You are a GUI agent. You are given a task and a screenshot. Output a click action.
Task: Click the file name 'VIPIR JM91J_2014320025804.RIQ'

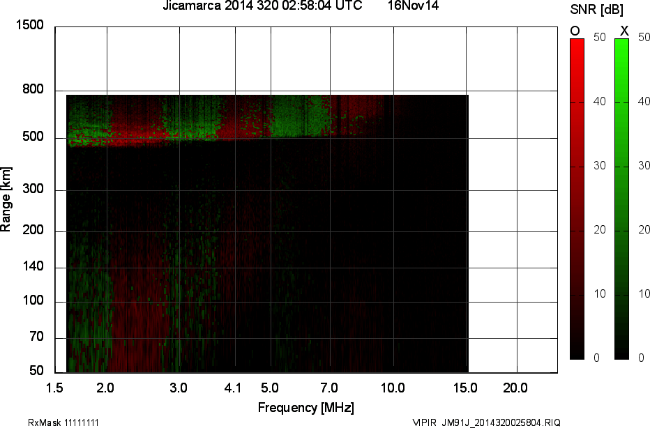tap(487, 422)
